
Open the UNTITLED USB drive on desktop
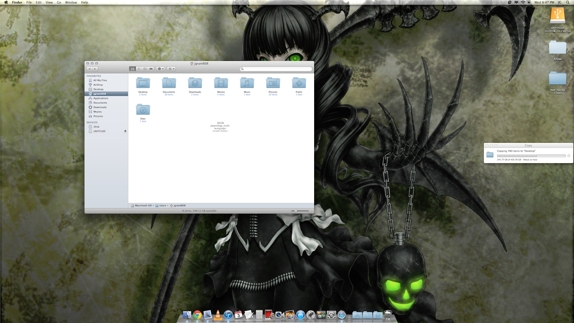click(x=558, y=16)
